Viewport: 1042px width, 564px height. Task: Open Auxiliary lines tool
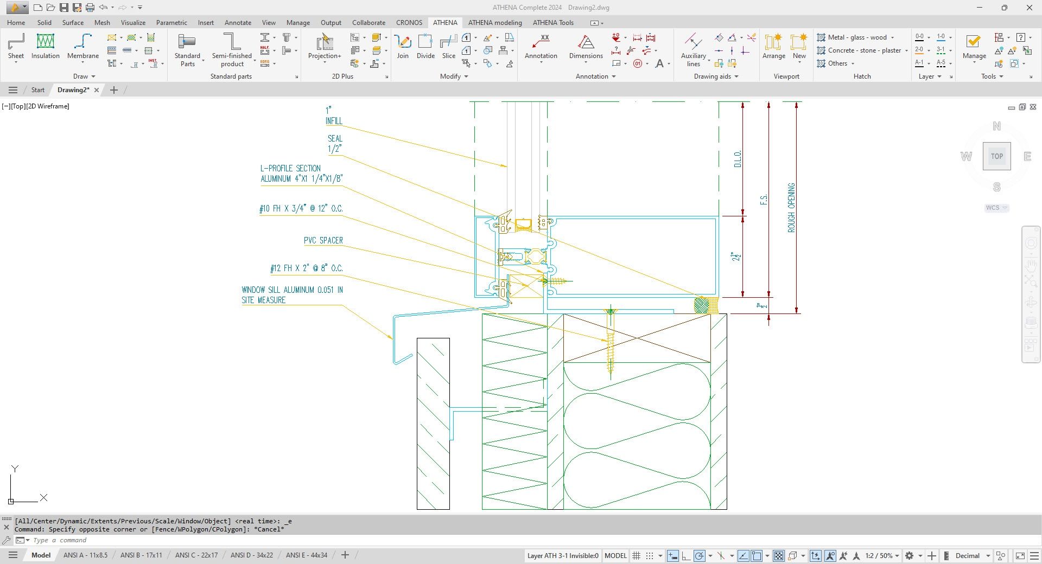pos(694,50)
